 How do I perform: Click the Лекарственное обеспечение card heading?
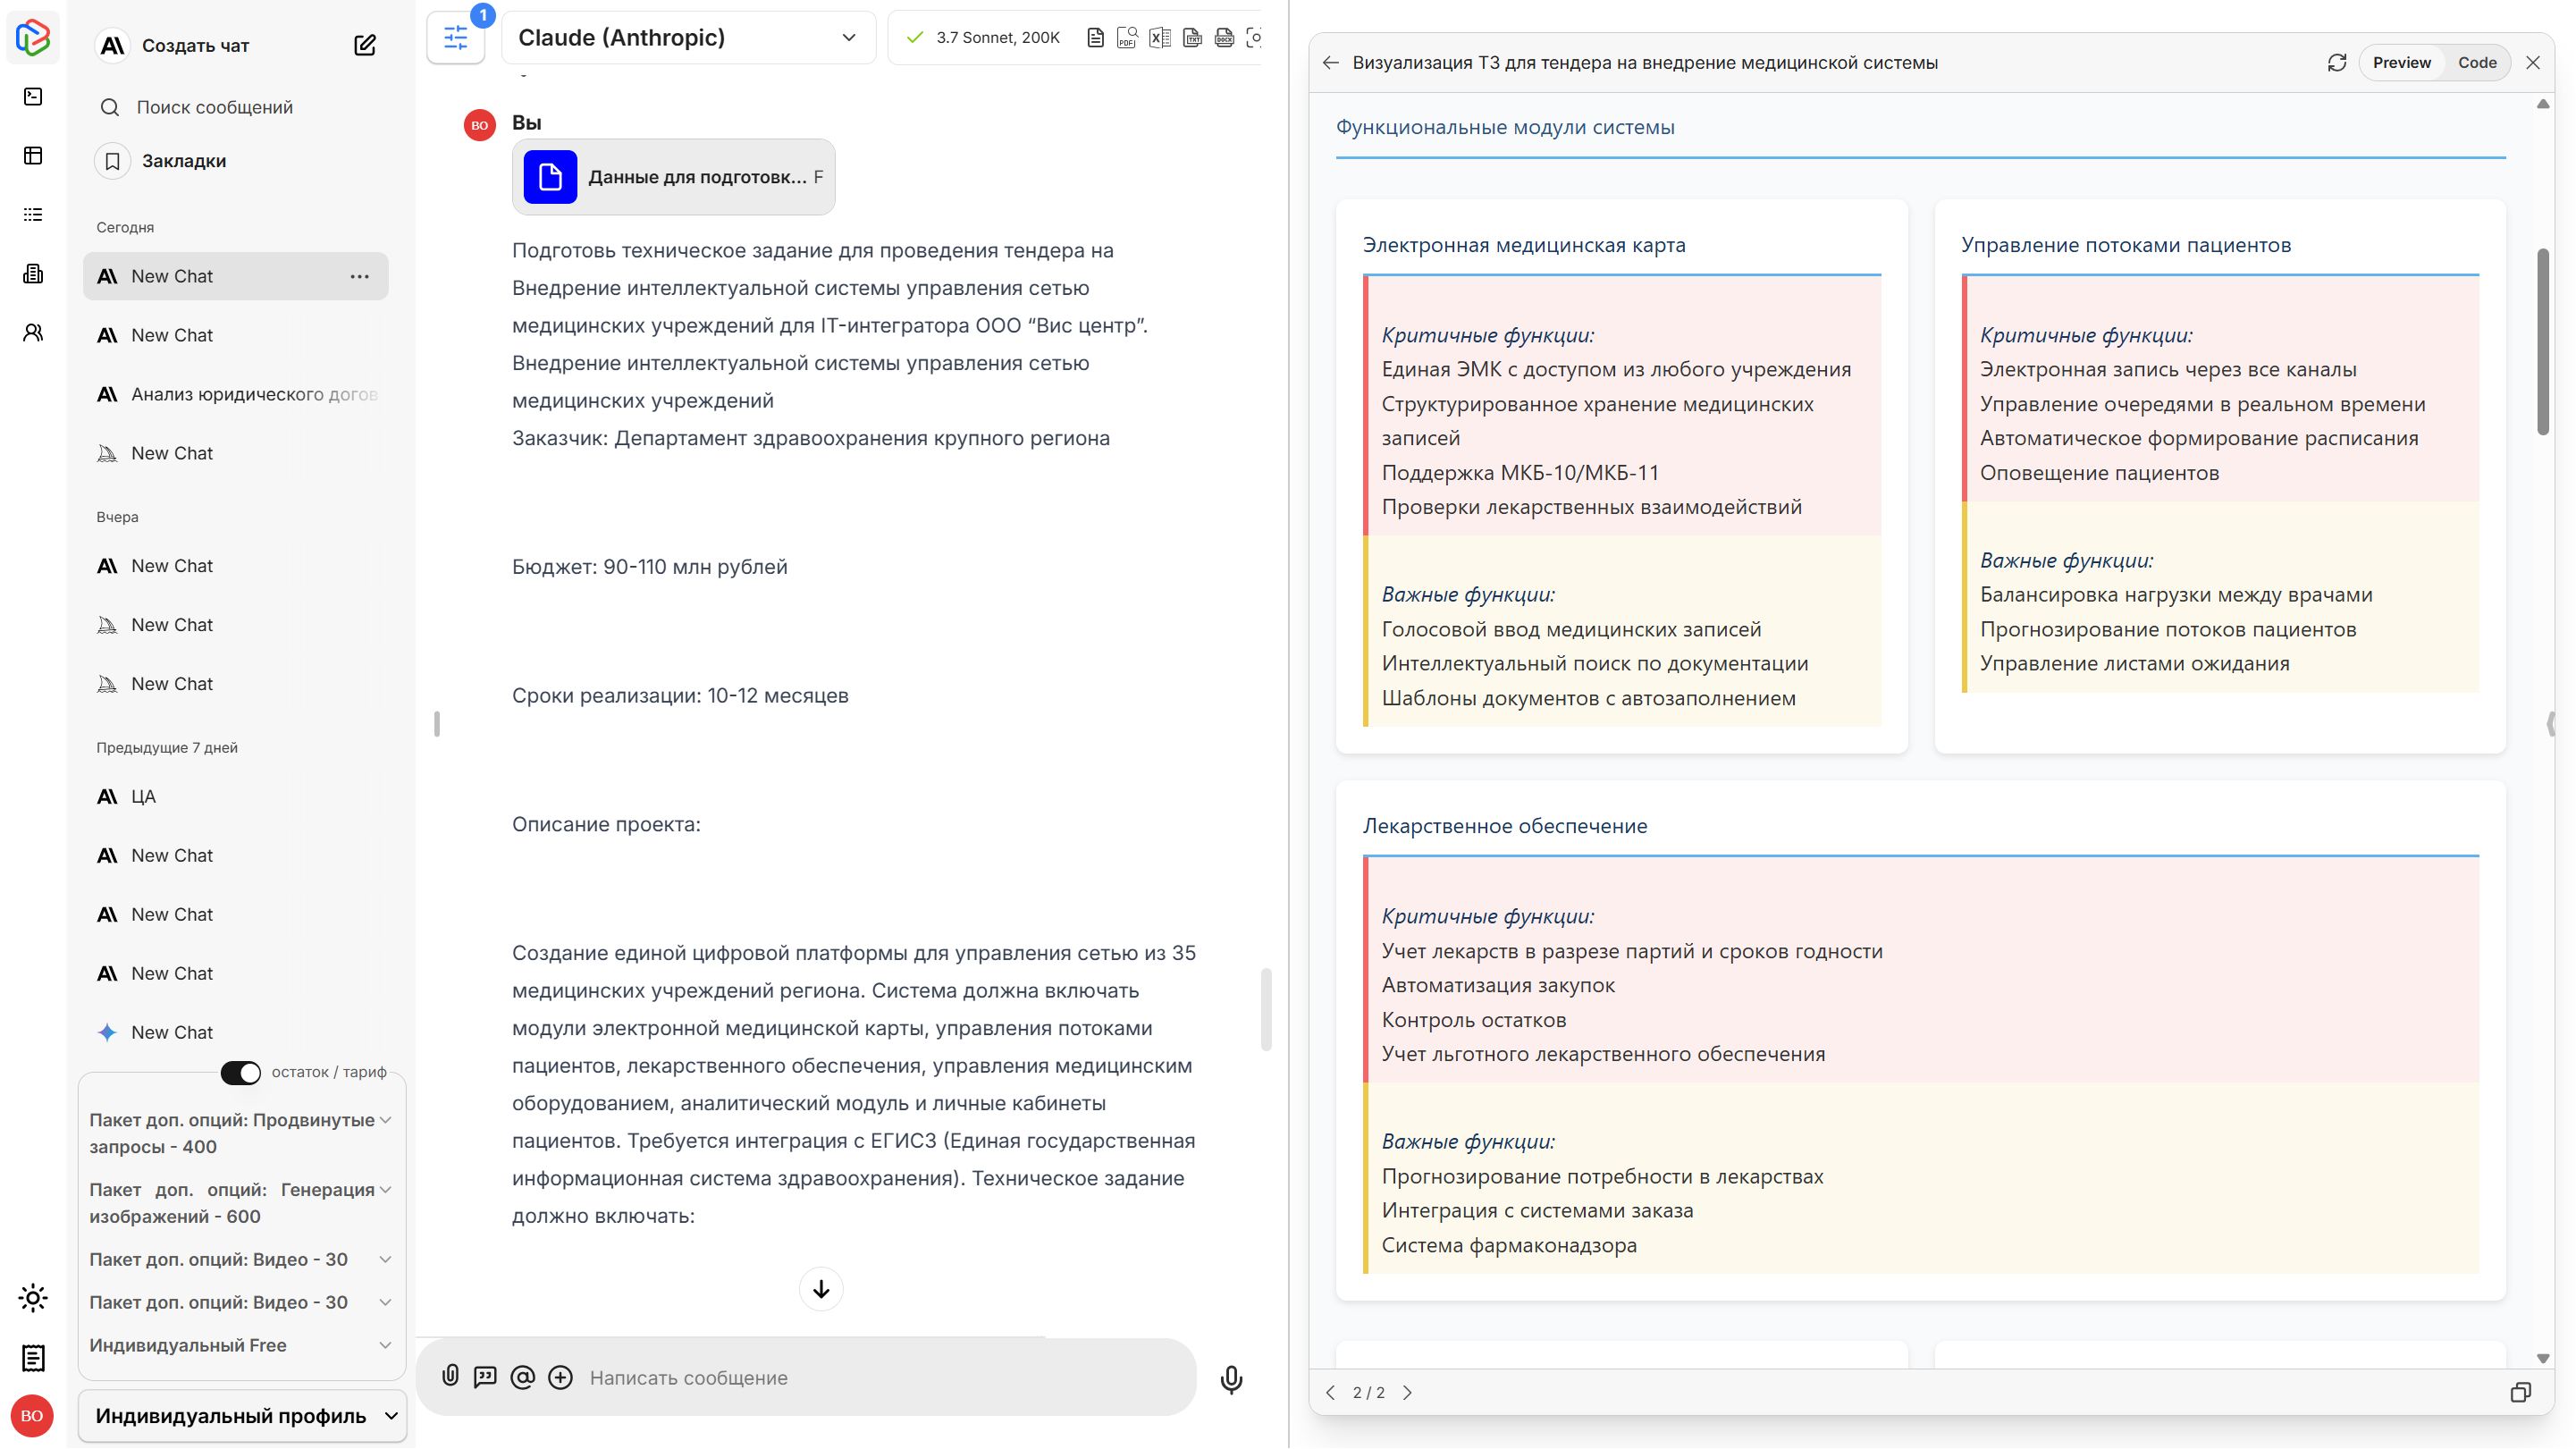1505,826
